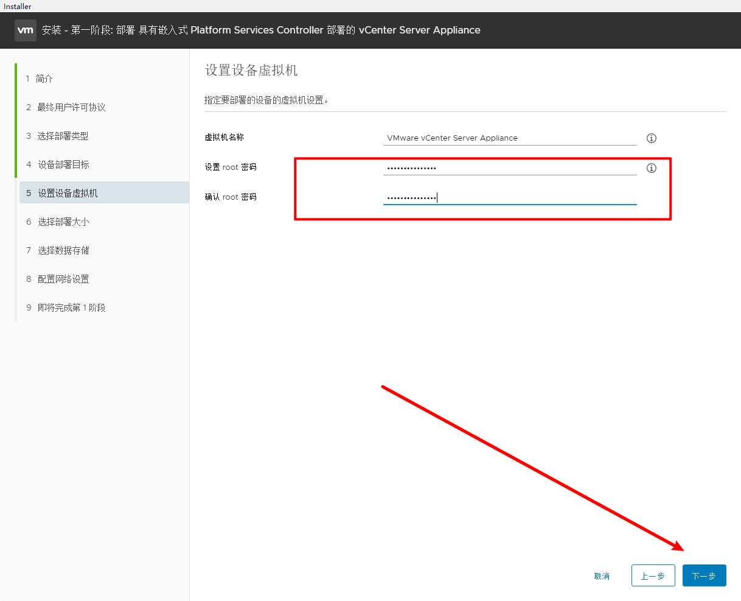741x601 pixels.
Task: Click info icon beside set root password field
Action: point(651,168)
